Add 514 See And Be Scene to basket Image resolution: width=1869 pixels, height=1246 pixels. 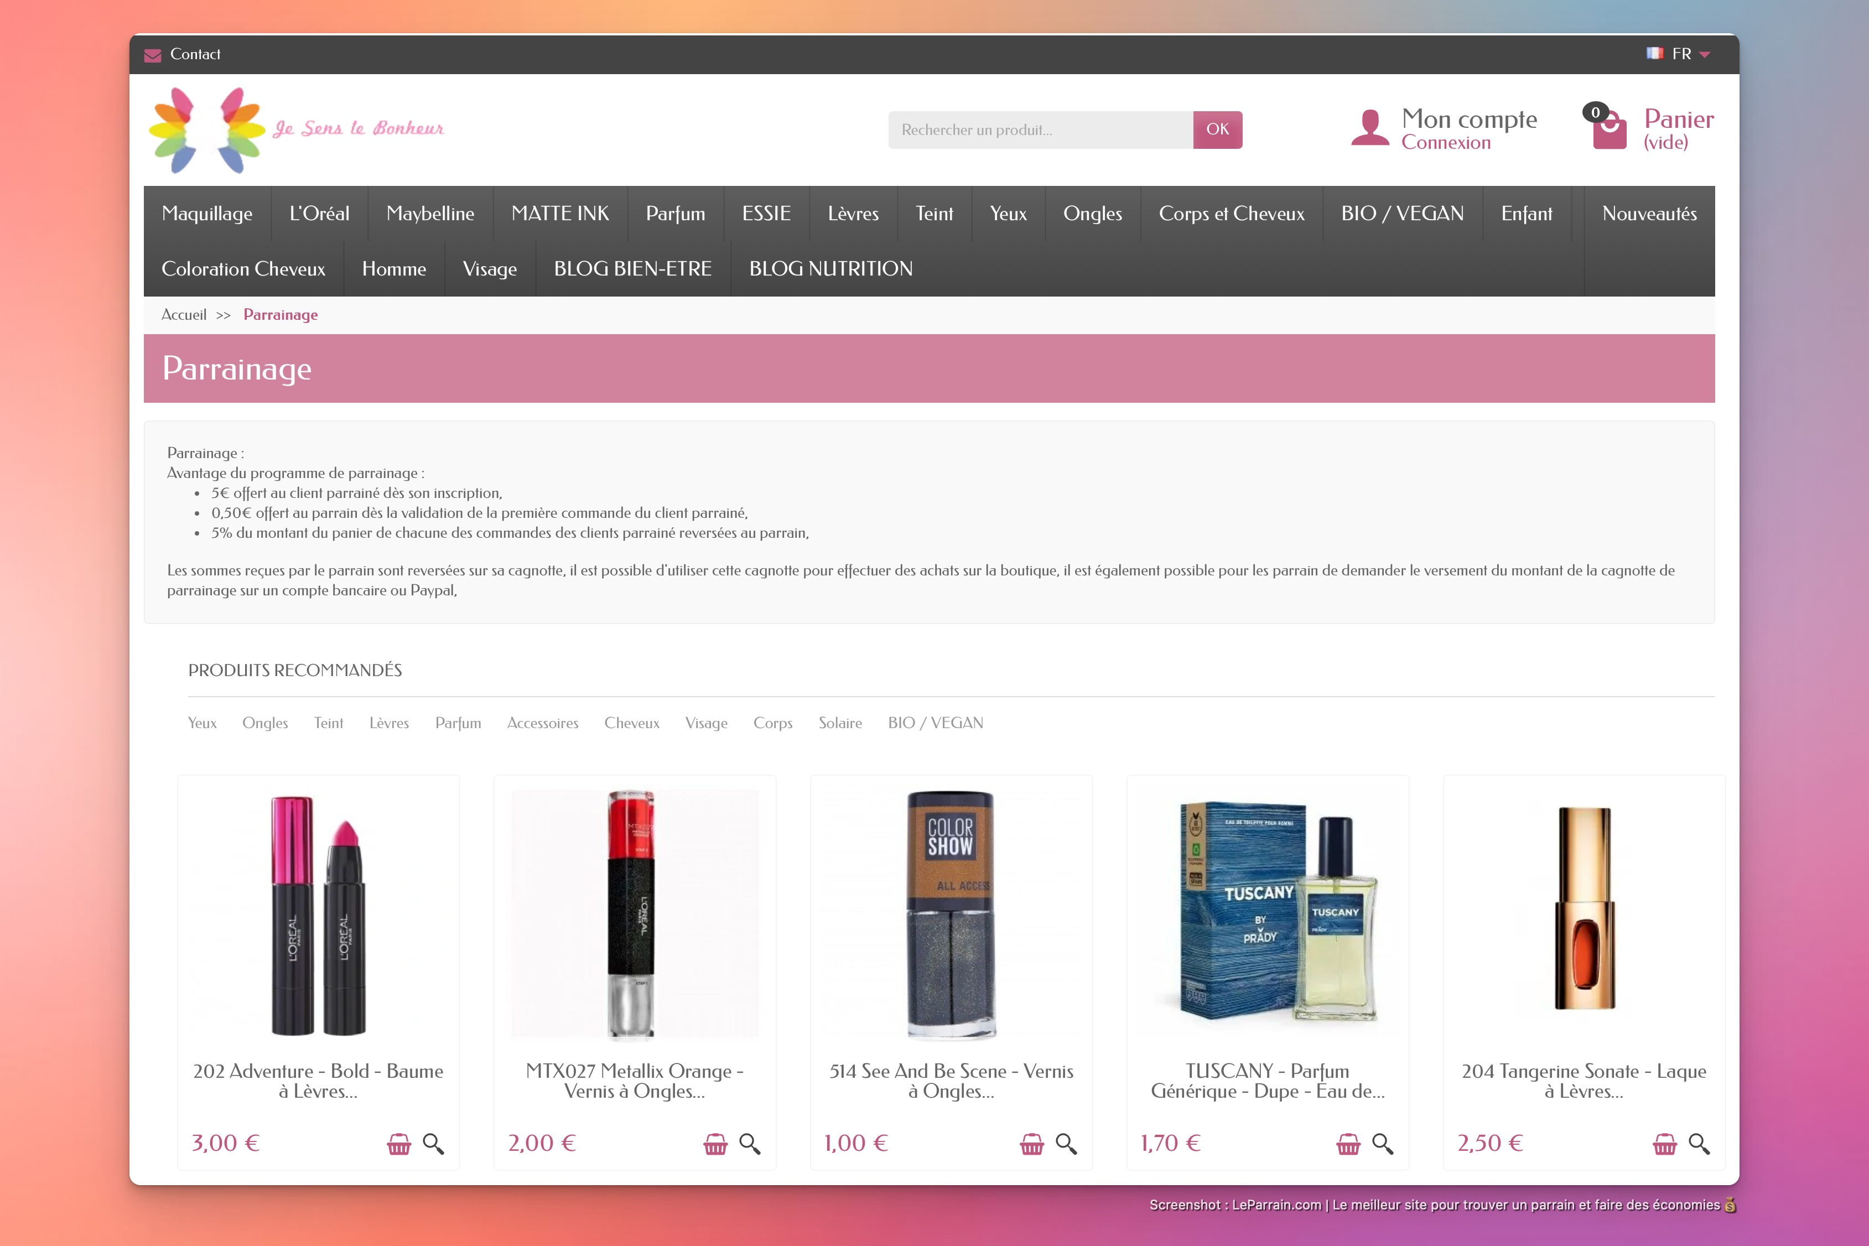(1031, 1144)
